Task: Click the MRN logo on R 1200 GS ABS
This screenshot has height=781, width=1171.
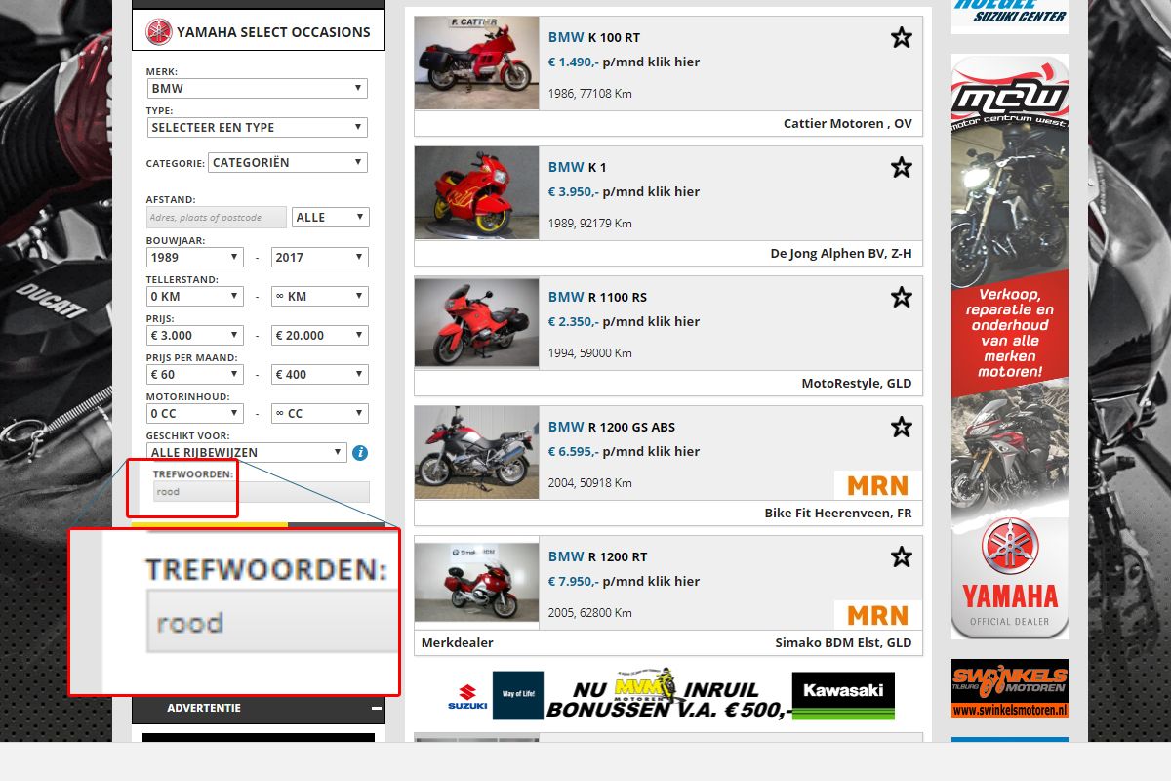Action: coord(877,485)
